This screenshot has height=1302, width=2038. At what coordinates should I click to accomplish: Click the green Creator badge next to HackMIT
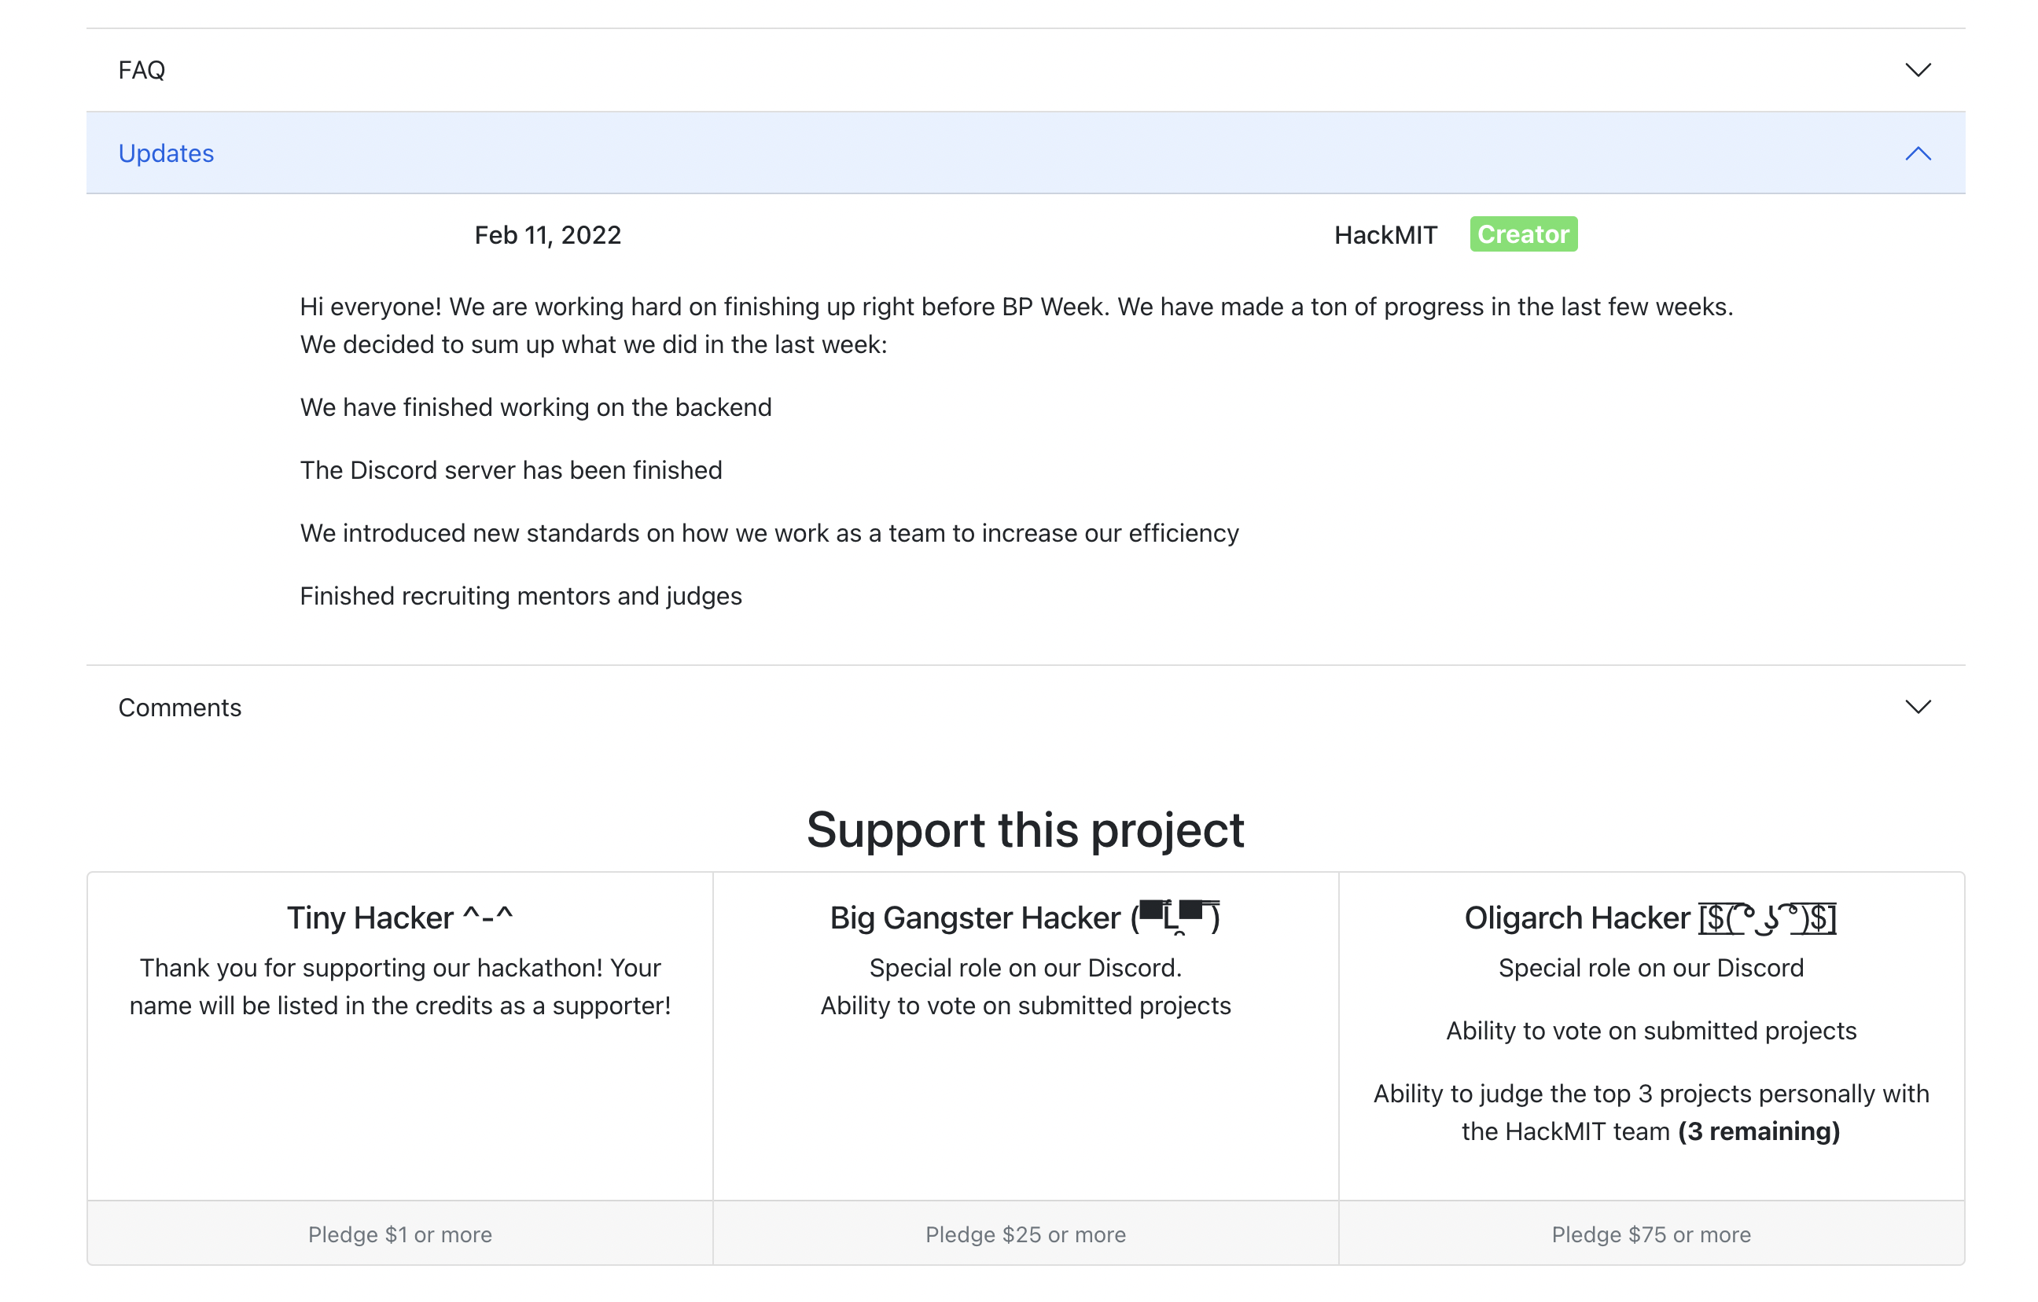tap(1524, 234)
